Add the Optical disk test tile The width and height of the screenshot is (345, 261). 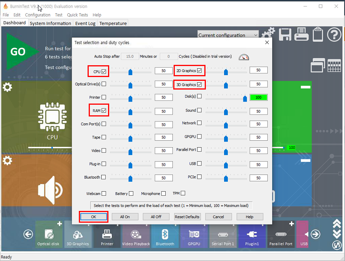coord(60,224)
